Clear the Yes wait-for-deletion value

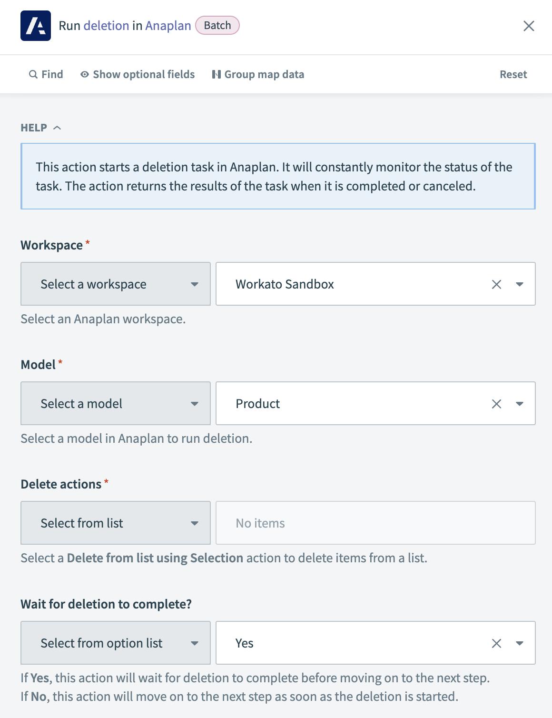coord(497,643)
